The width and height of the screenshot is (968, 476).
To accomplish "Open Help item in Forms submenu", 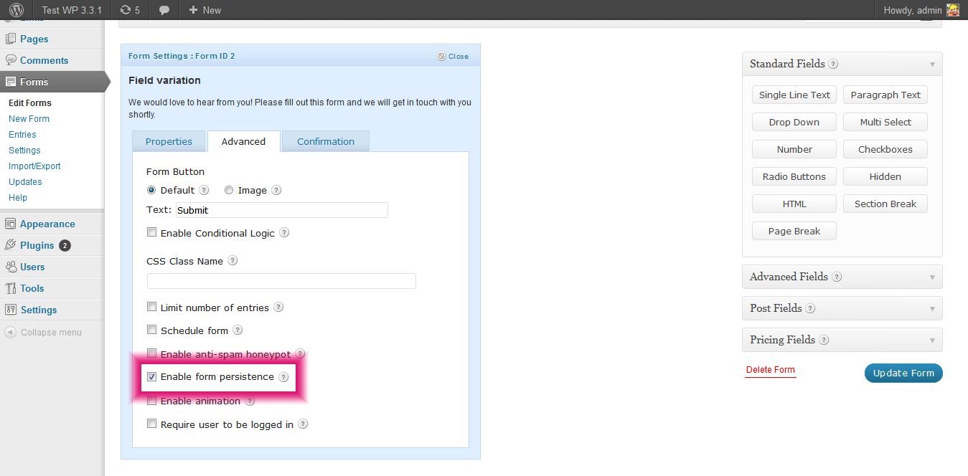I will (x=18, y=198).
